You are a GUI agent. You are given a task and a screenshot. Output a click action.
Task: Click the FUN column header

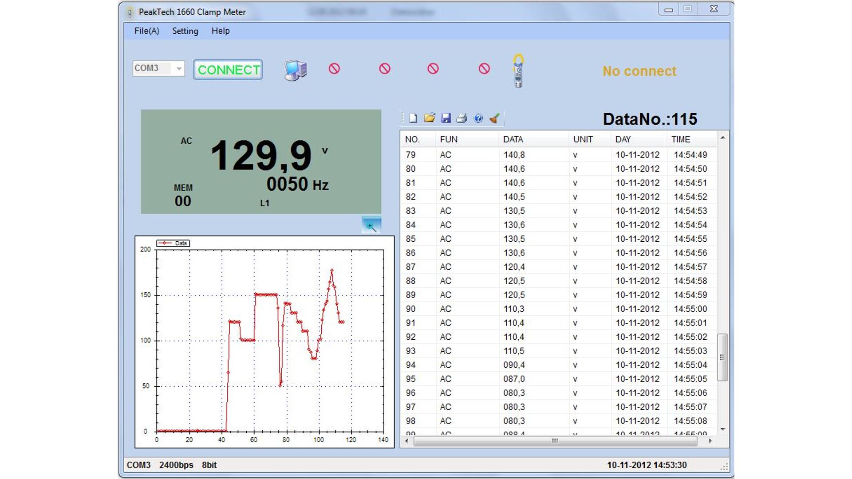point(467,139)
